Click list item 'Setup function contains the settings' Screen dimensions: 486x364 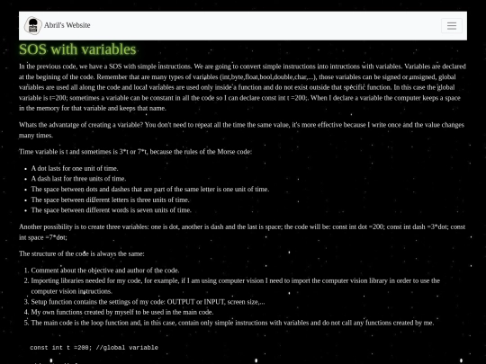click(x=148, y=302)
